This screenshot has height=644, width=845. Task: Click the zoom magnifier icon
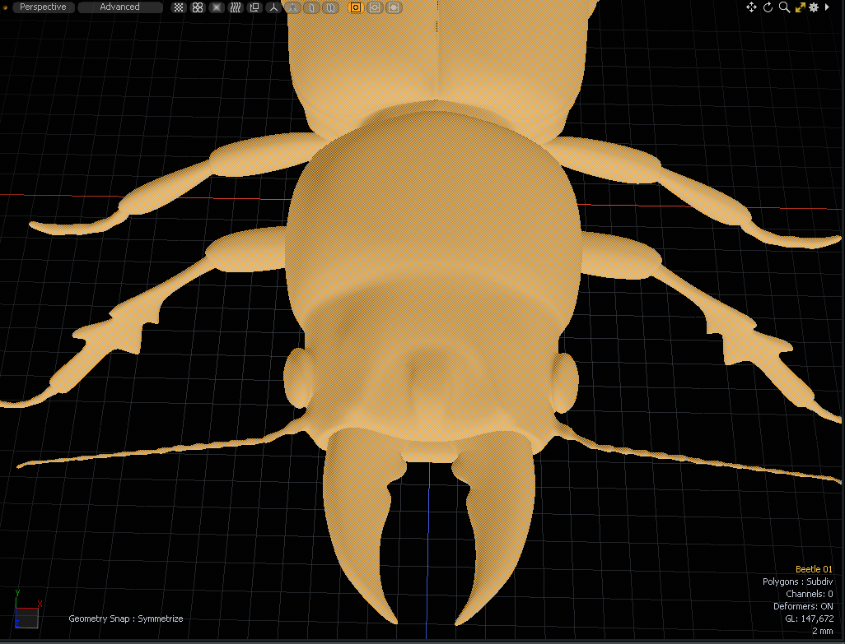[x=784, y=7]
